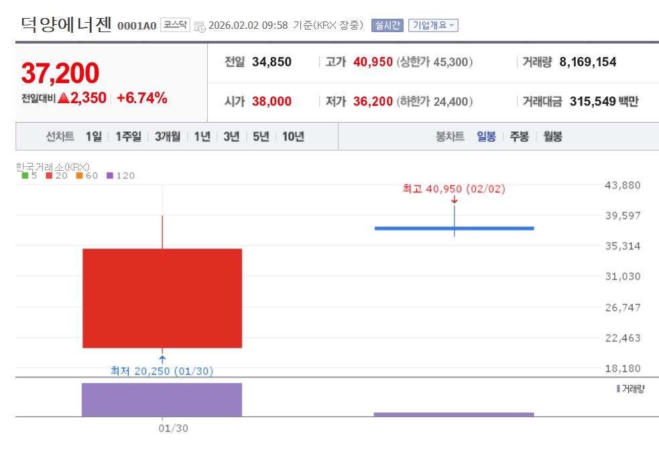
Task: Open the 10년 line chart
Action: coord(293,137)
